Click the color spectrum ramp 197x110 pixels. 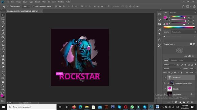(179, 27)
